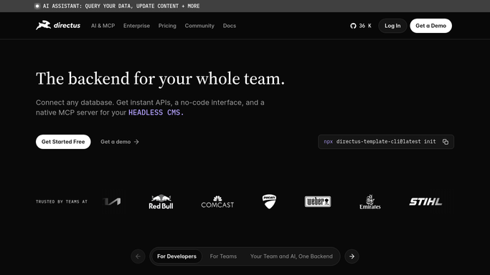Click the npx directus-template-cli command text
This screenshot has height=275, width=490.
[380, 142]
